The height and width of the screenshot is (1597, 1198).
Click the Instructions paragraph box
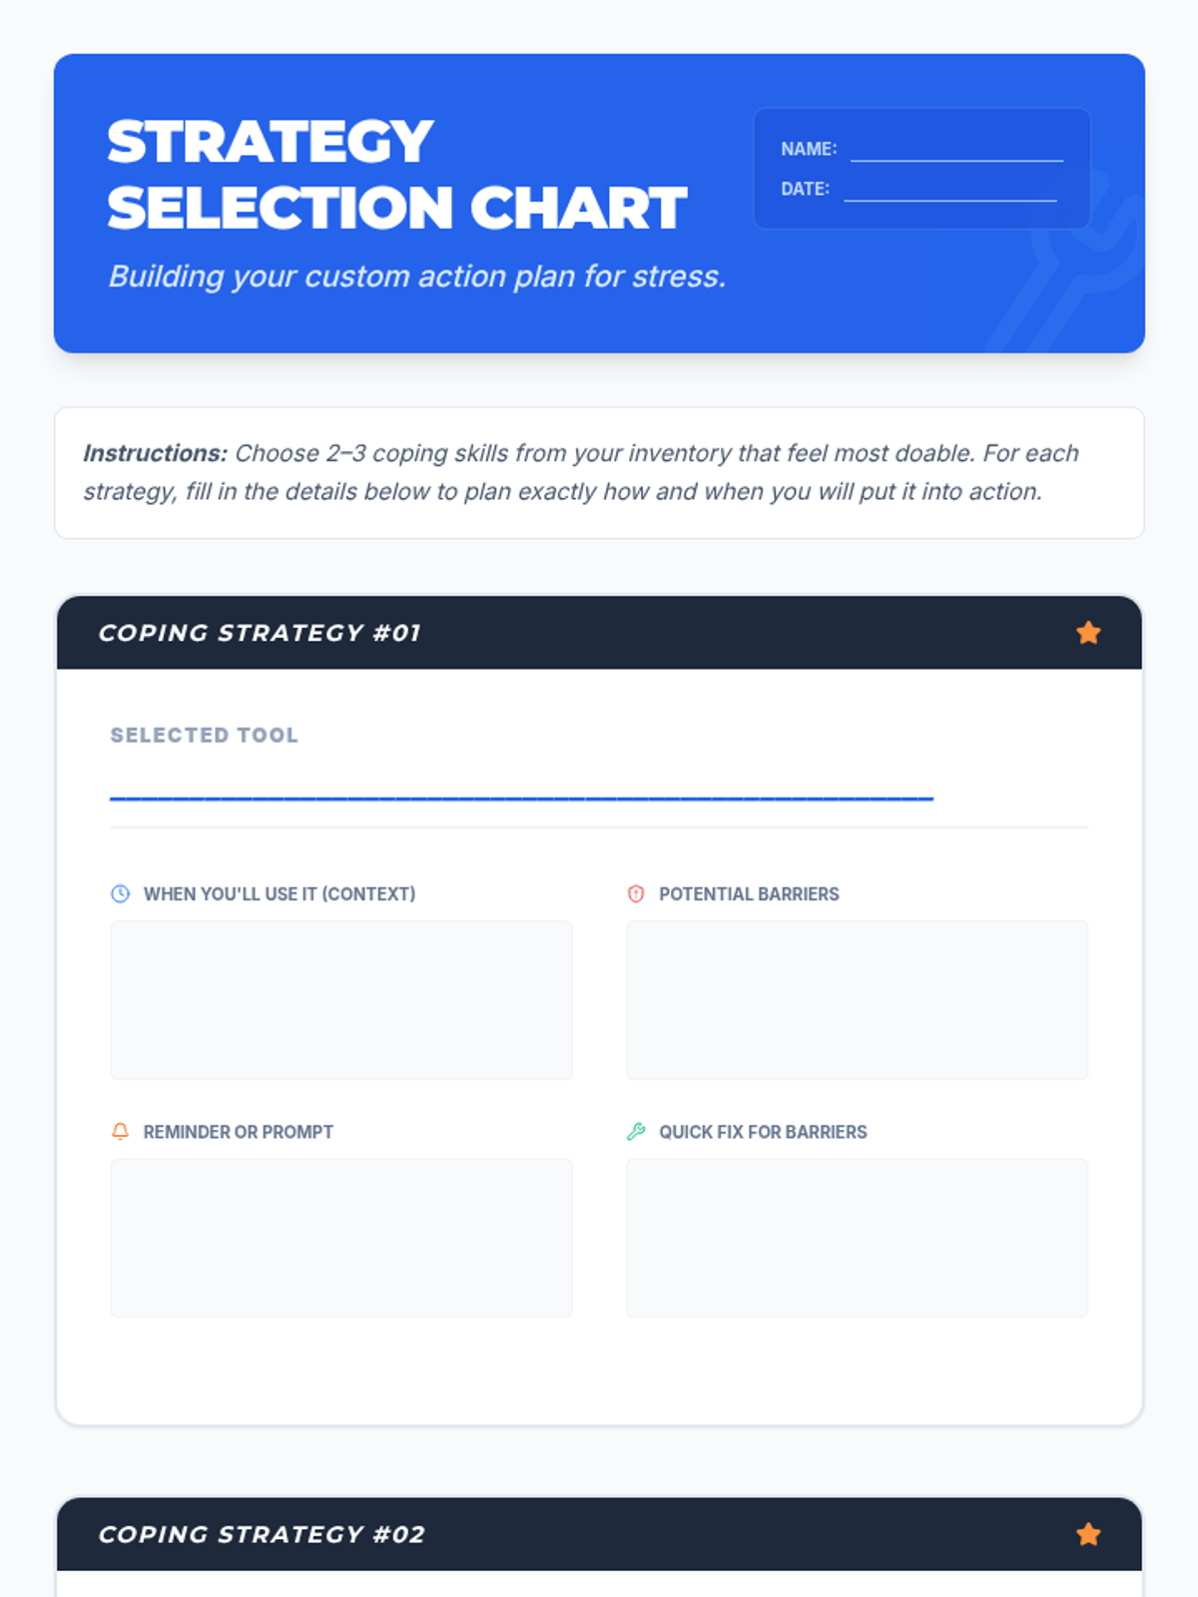point(599,472)
